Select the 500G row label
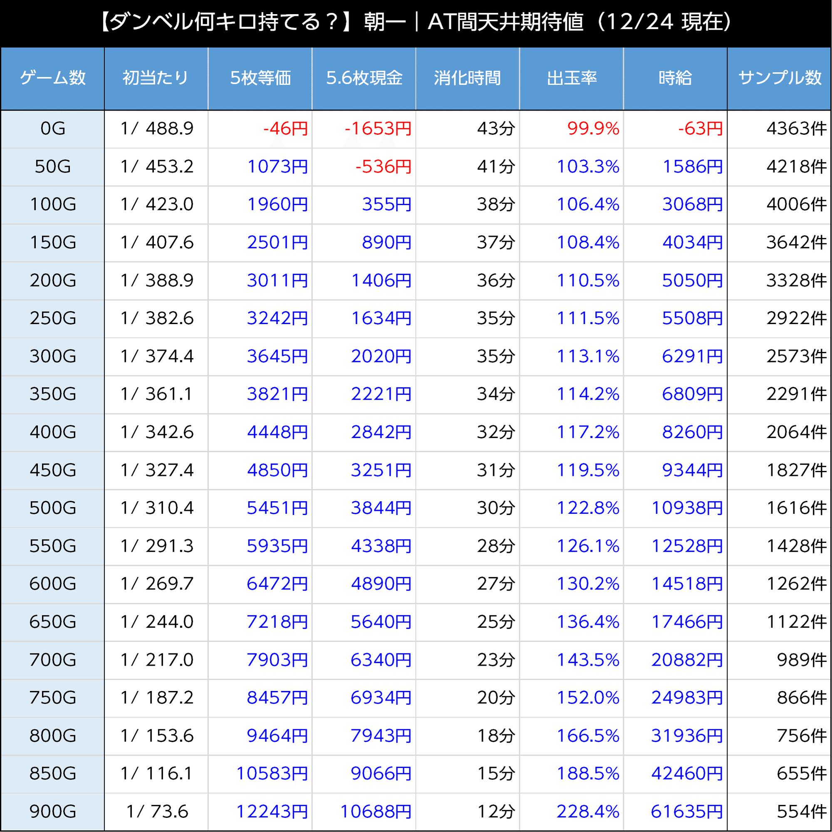The width and height of the screenshot is (832, 832). coord(52,509)
